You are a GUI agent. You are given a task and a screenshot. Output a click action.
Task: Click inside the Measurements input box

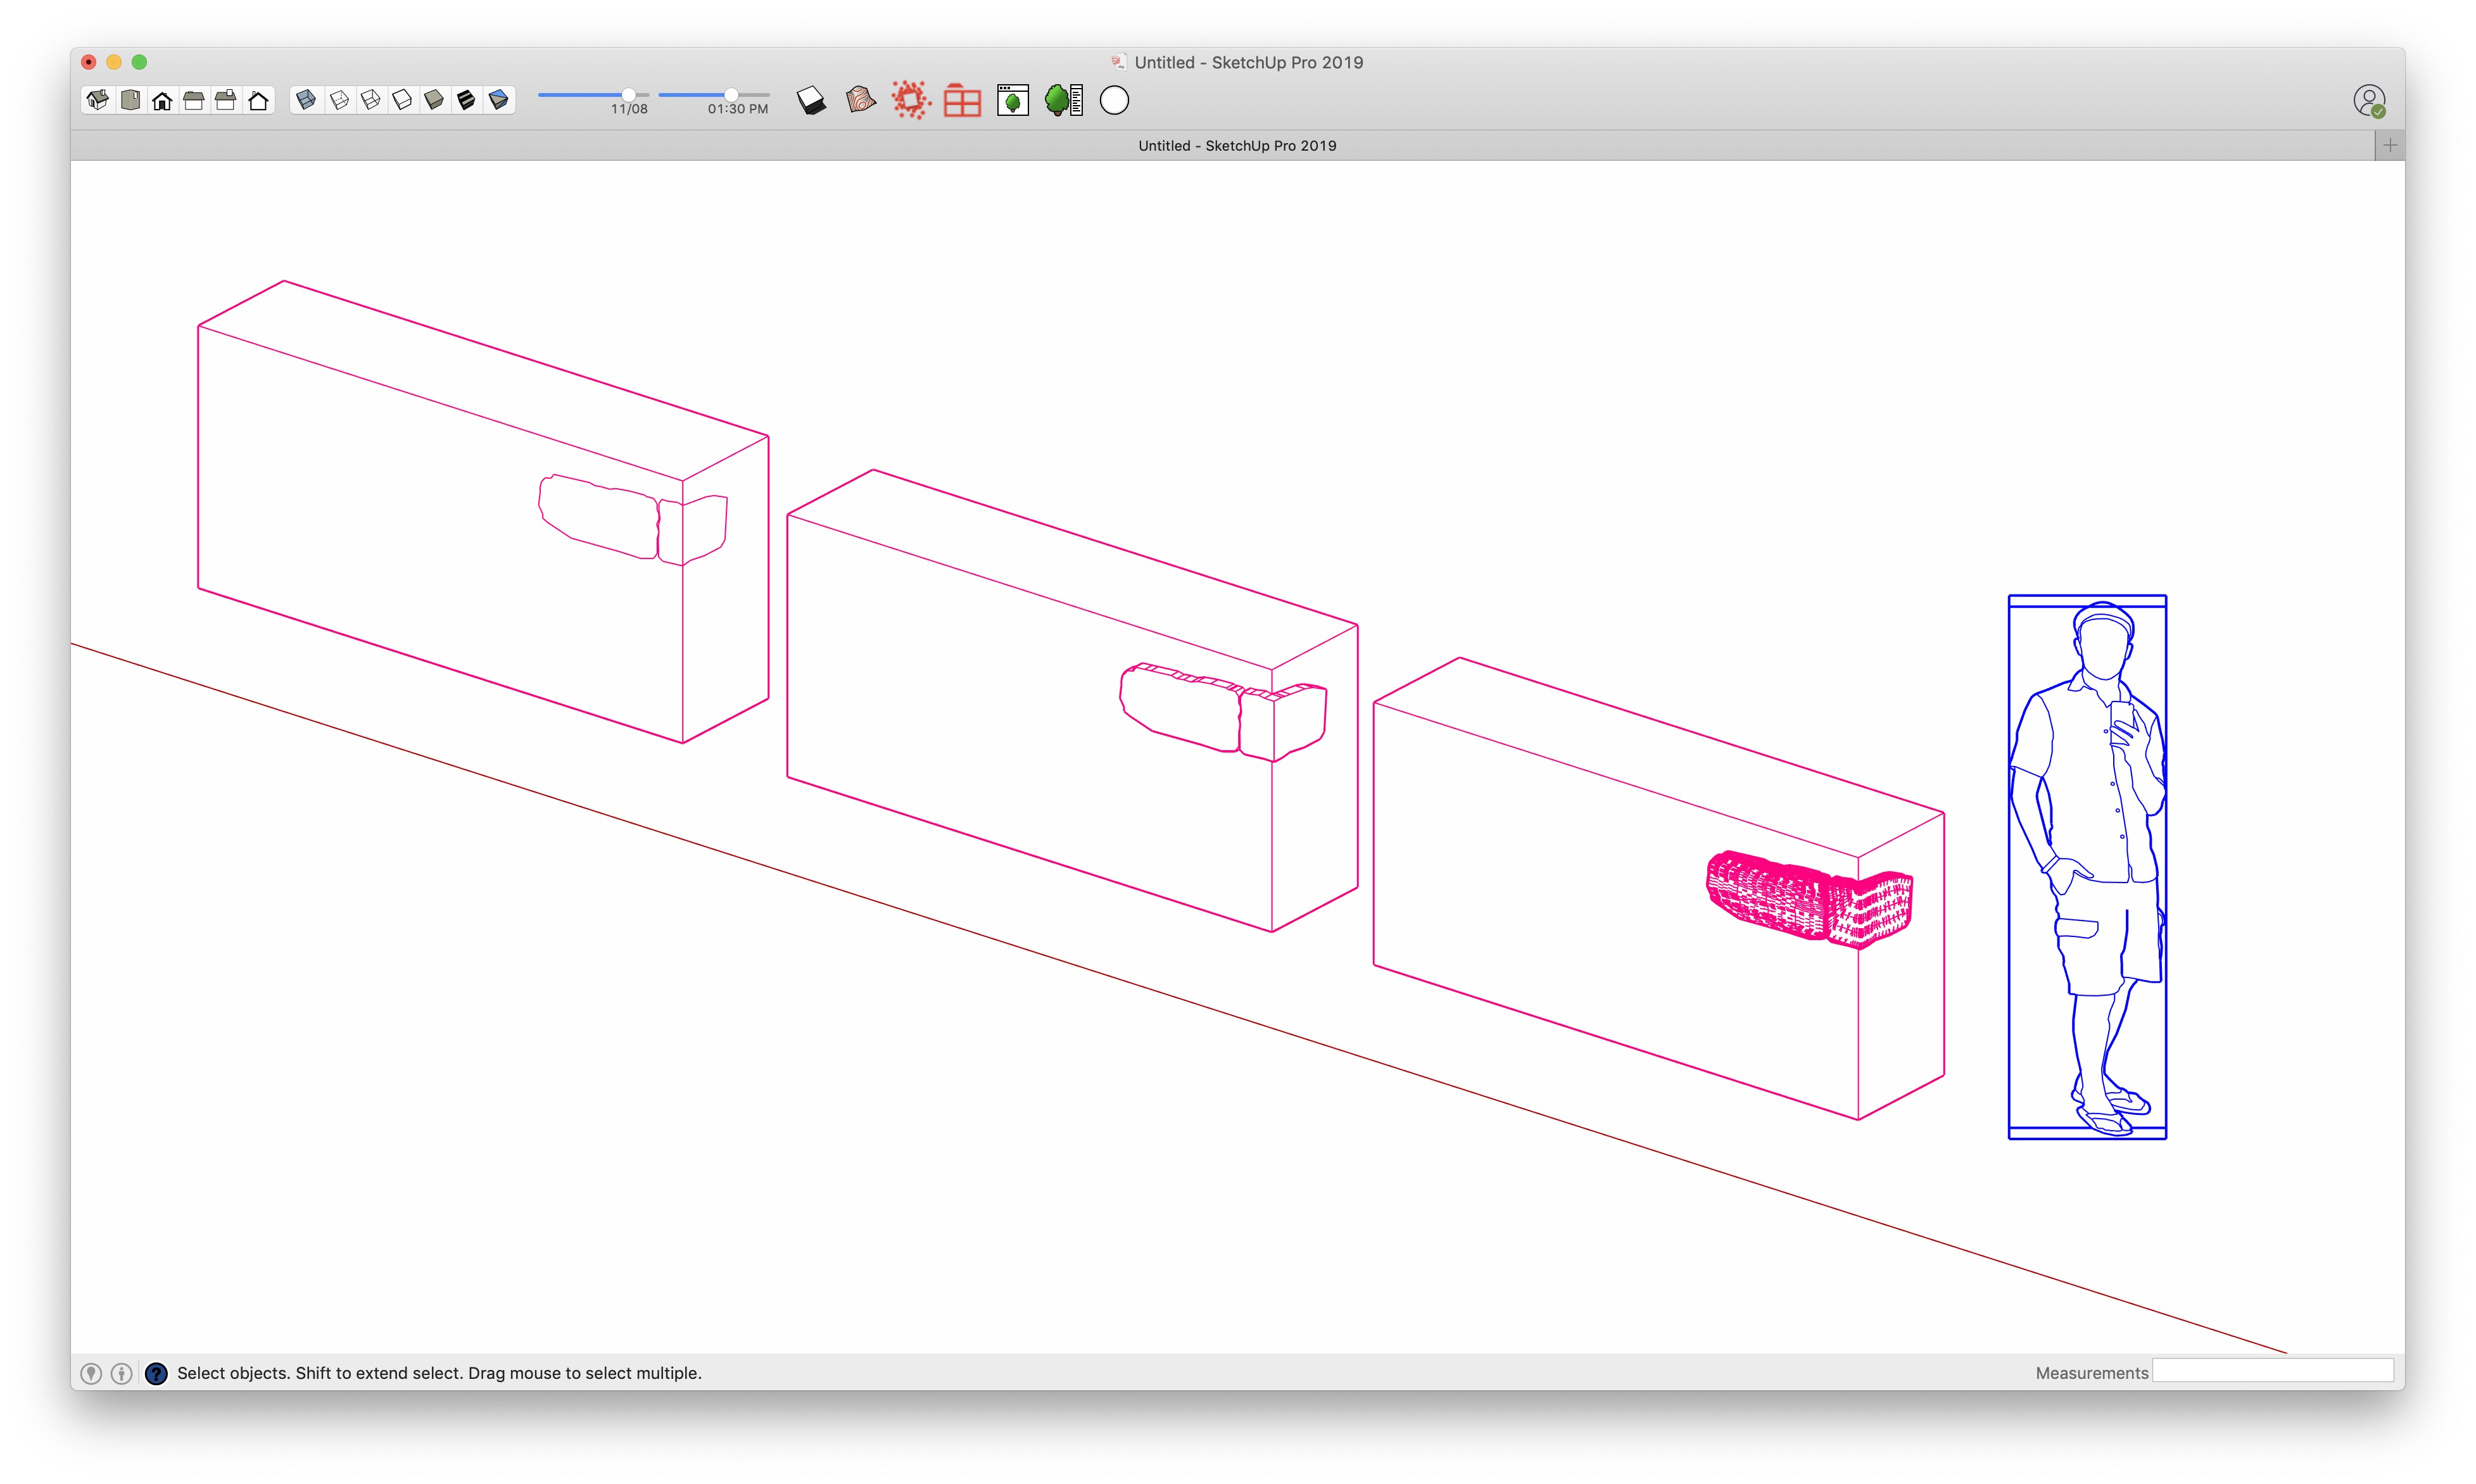[2272, 1371]
